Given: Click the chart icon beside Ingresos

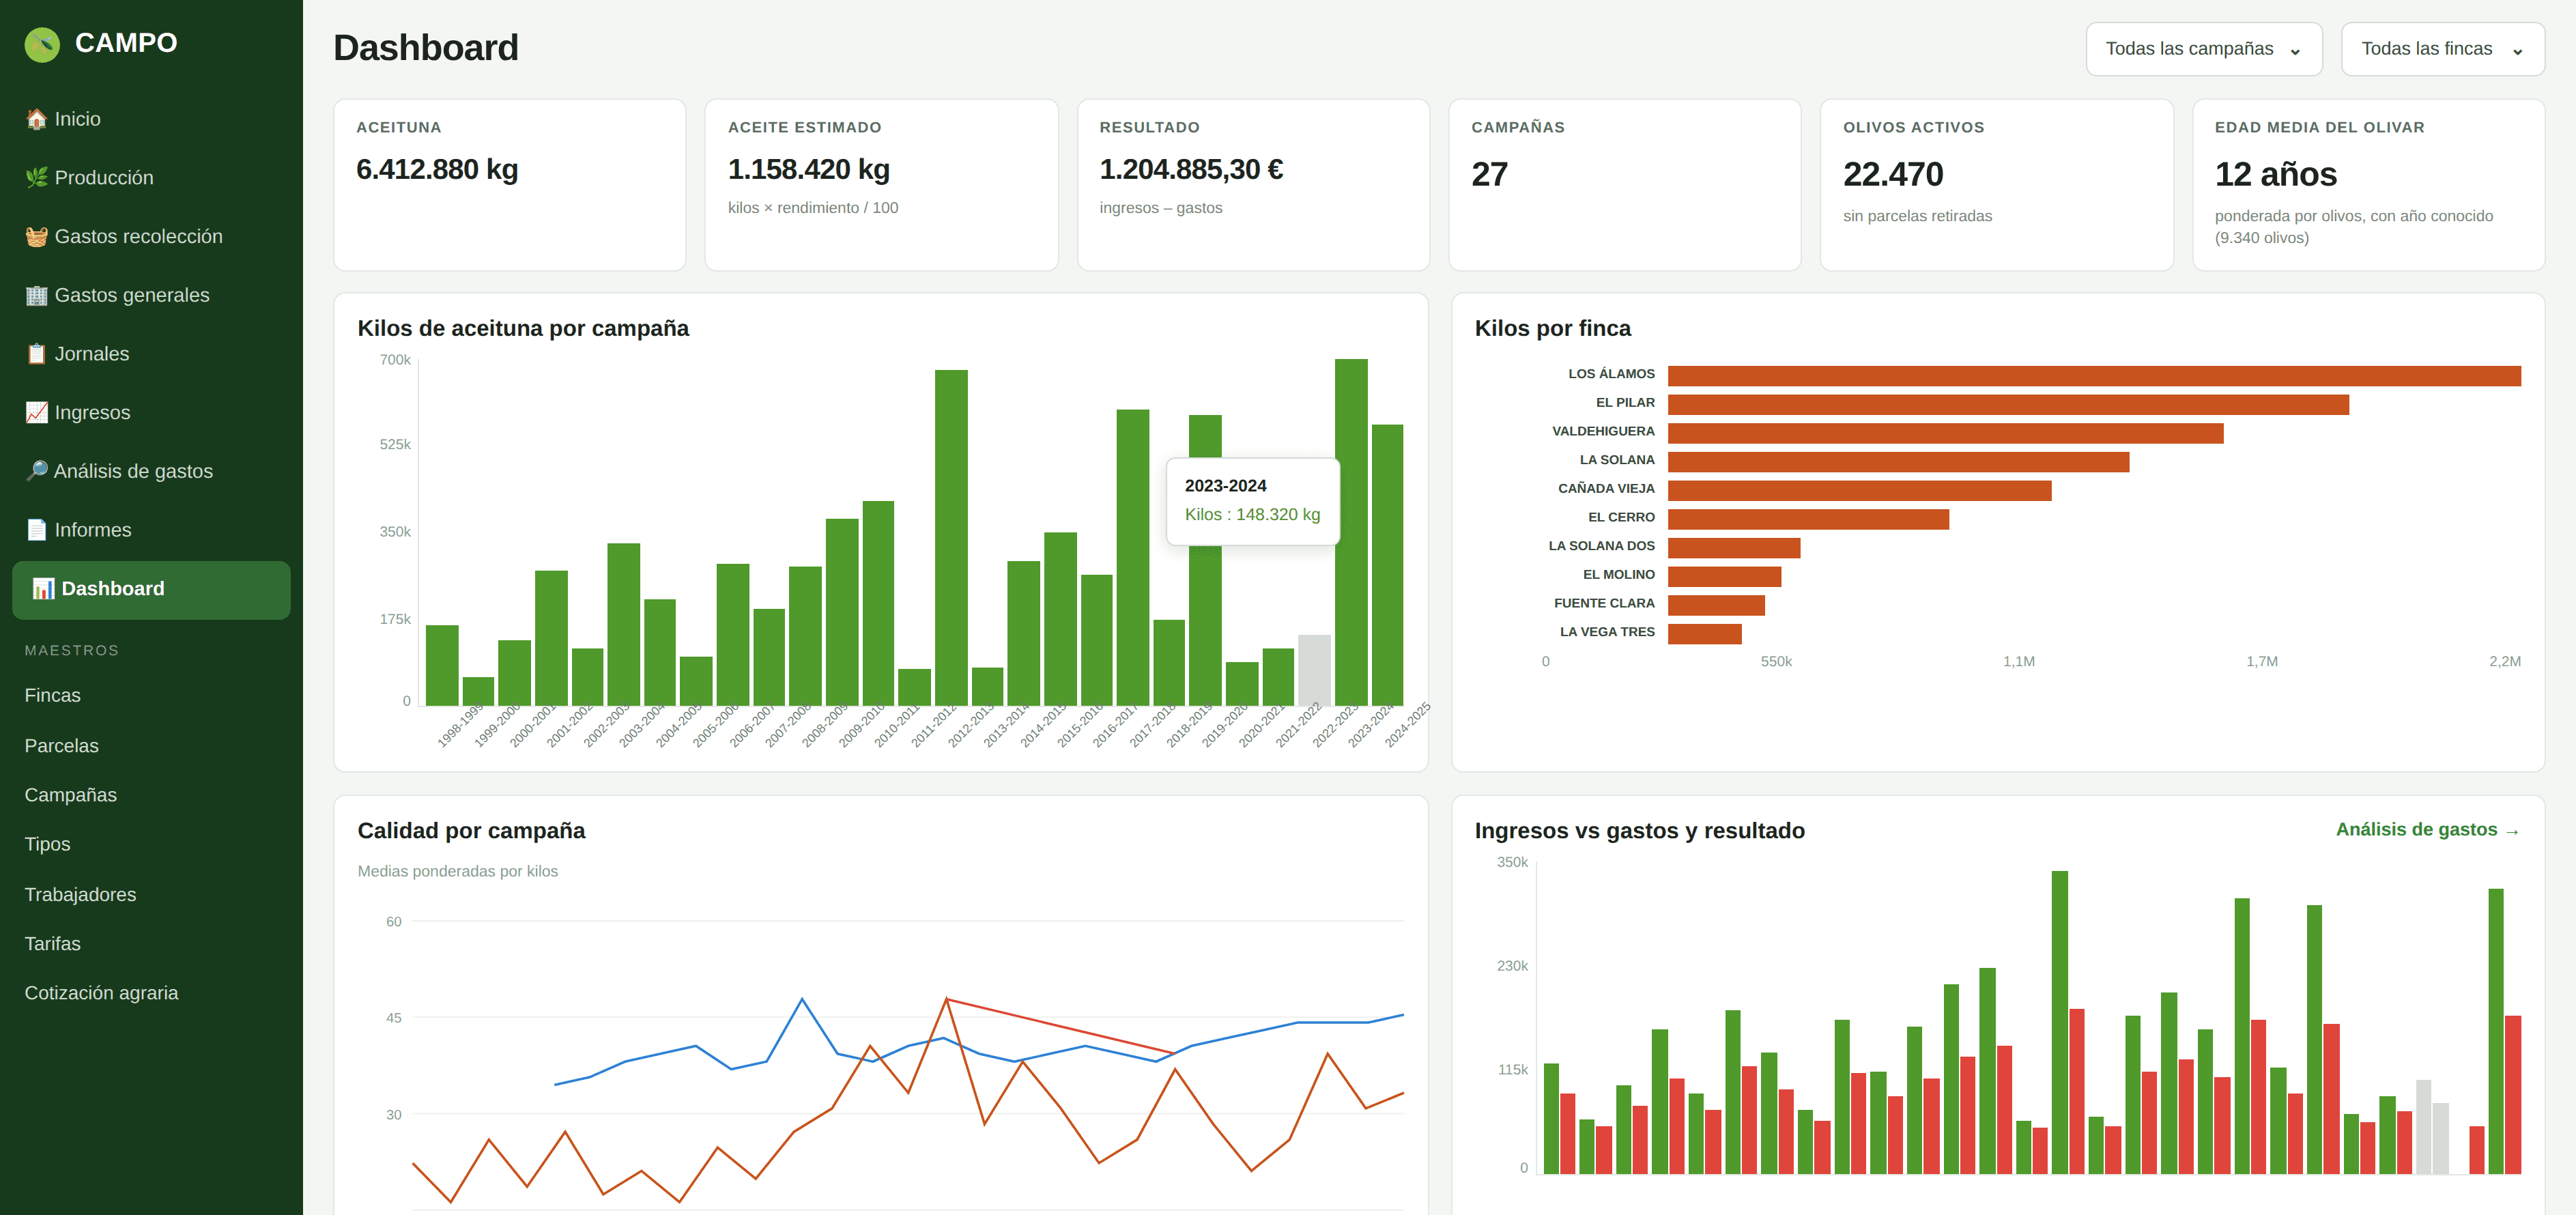Looking at the screenshot, I should coord(36,413).
